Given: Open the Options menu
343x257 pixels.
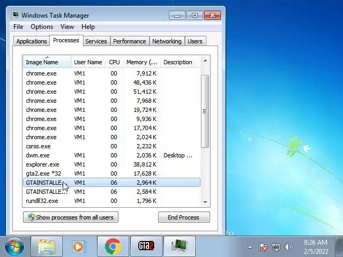Looking at the screenshot, I should point(42,27).
